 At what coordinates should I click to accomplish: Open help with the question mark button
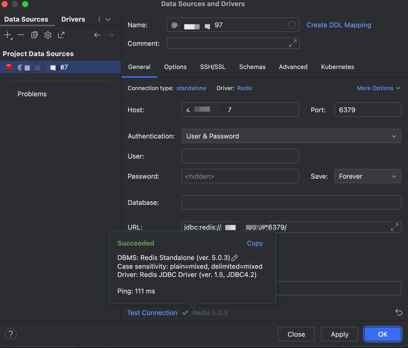click(x=11, y=334)
